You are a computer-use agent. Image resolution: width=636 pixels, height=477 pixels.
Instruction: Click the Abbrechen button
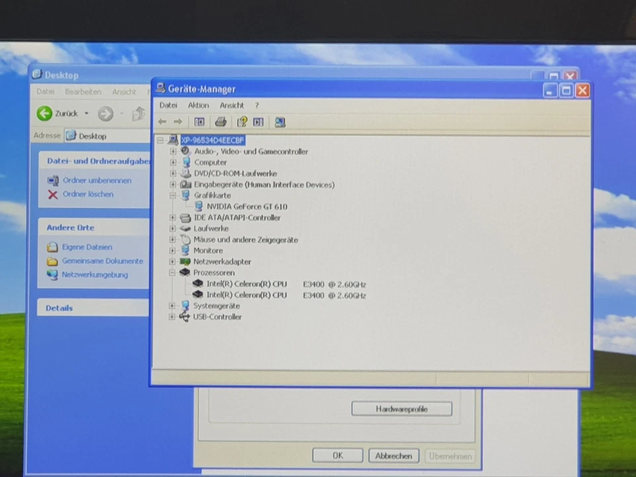394,456
